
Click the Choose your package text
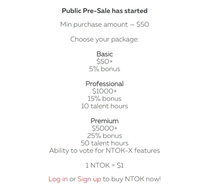point(105,39)
